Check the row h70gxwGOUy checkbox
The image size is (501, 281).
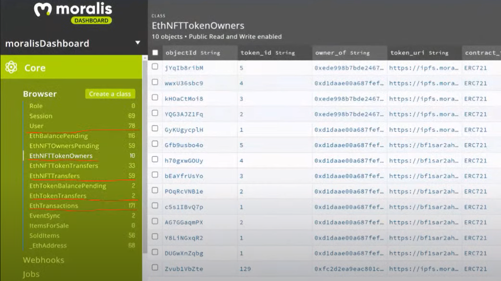click(155, 159)
